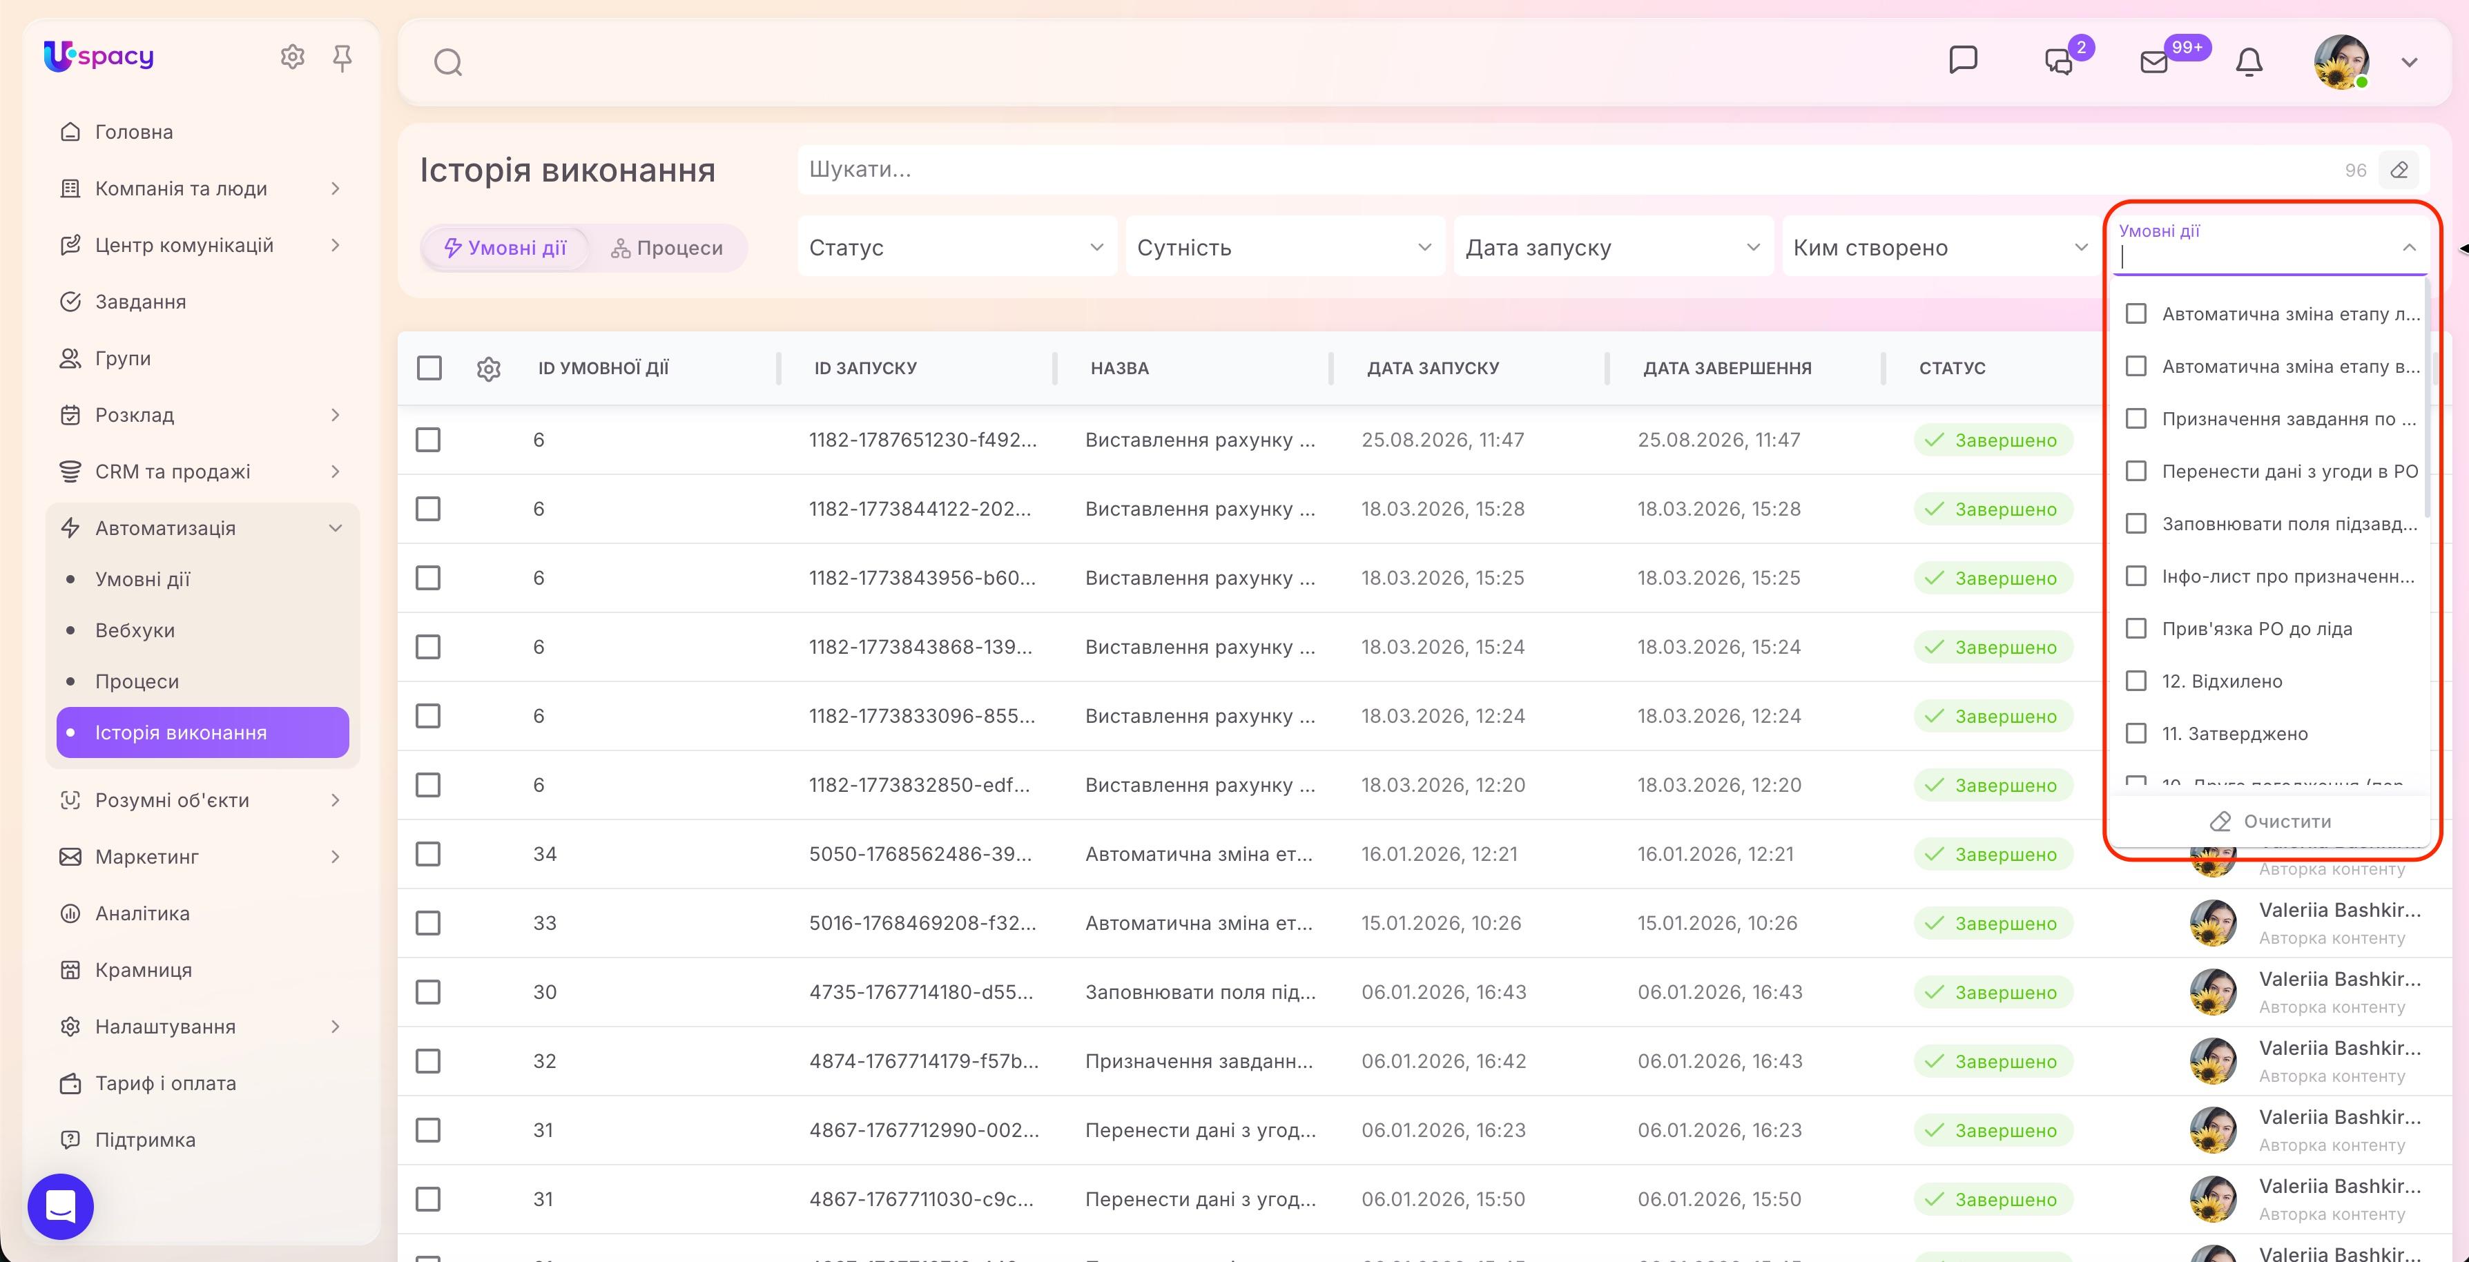Click the user avatar in top bar

click(x=2341, y=62)
